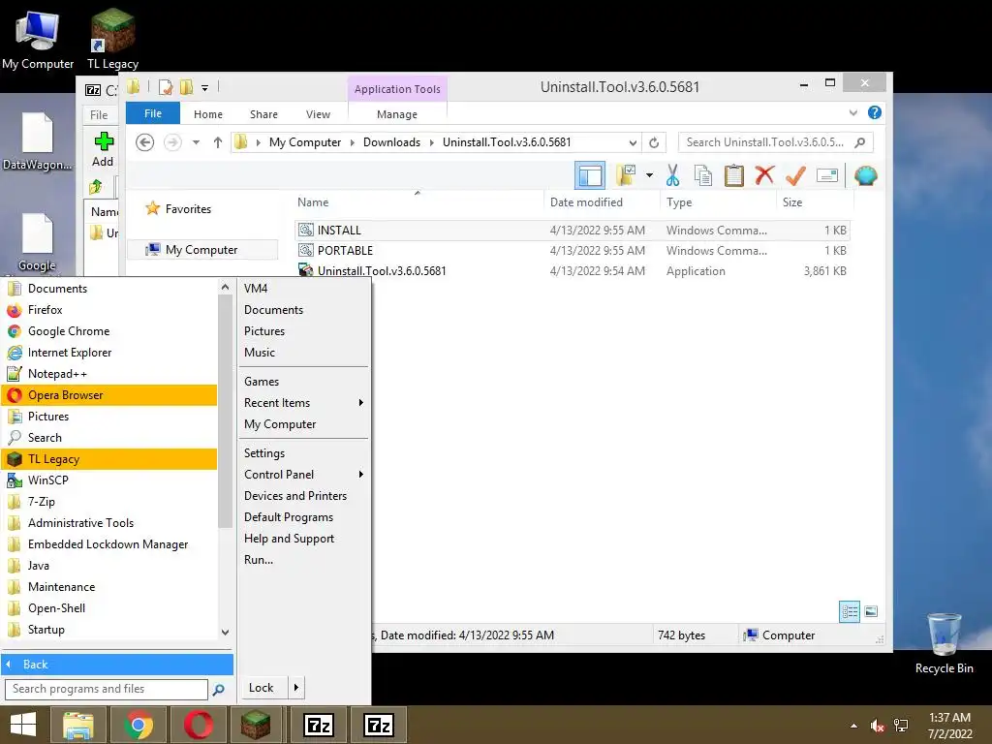The height and width of the screenshot is (744, 992).
Task: Open the File ribbon tab
Action: (x=152, y=113)
